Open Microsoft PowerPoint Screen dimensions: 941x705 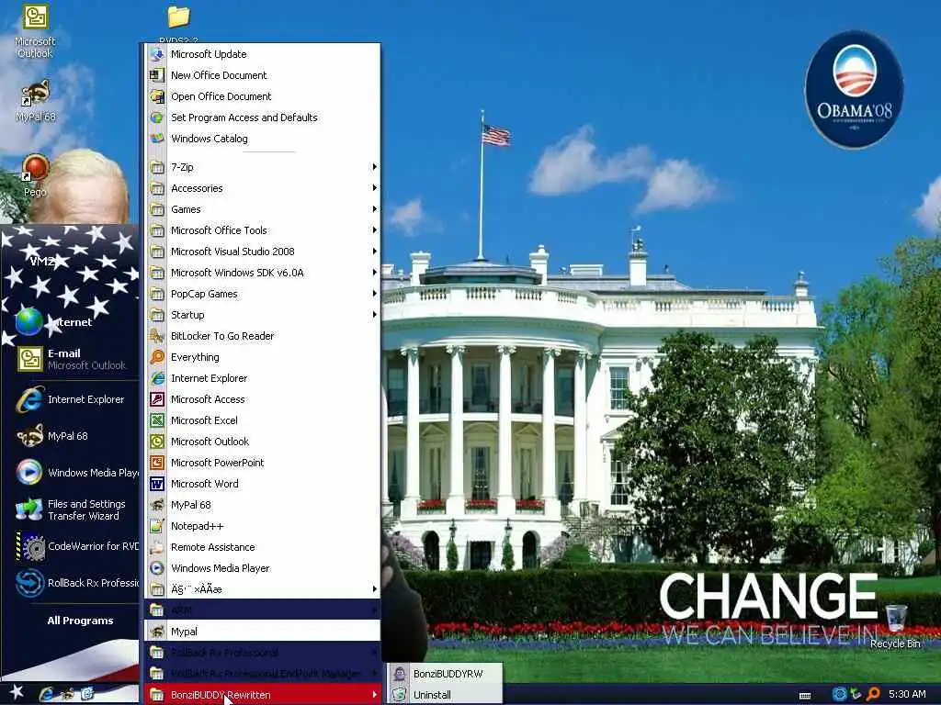tap(262, 463)
